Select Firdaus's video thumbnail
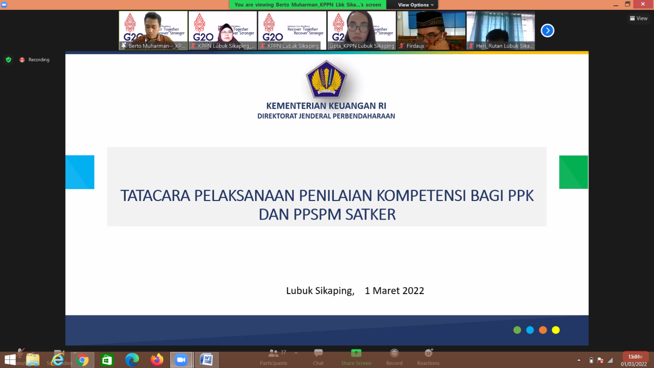 [x=431, y=31]
